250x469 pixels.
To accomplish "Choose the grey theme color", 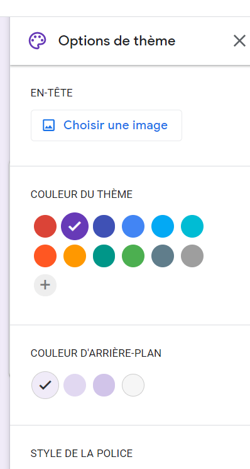I will pyautogui.click(x=192, y=256).
